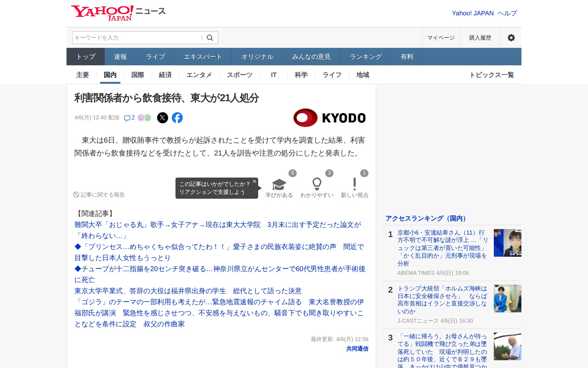Open the comments via speech bubble icon
This screenshot has height=368, width=588.
pos(129,118)
